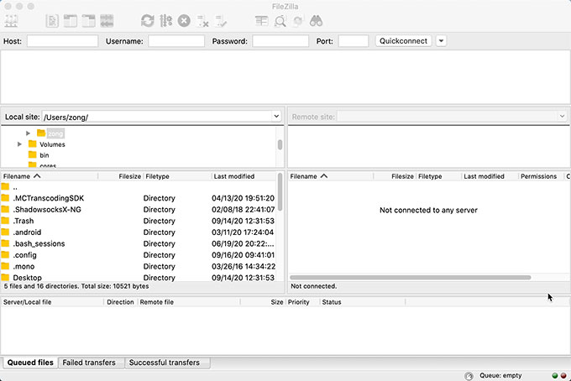Switch to the Queued files tab
The image size is (571, 381).
pos(30,363)
